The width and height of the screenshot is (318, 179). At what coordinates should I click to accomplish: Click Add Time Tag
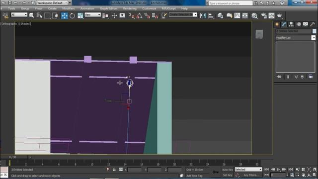coord(194,176)
